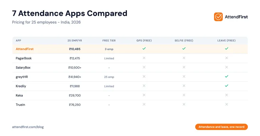Image resolution: width=260 pixels, height=136 pixels.
Task: Click PagarBook's Leave cross mark
Action: [x=226, y=58]
